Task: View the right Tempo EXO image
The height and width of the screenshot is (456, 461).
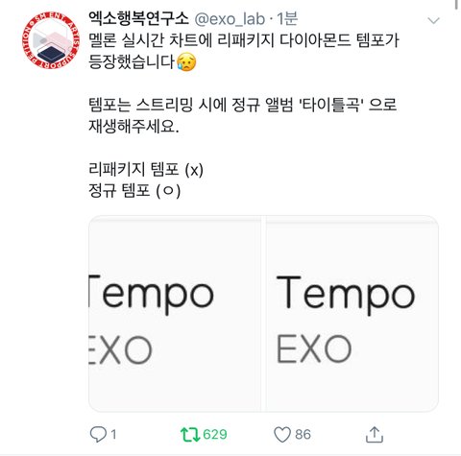Action: click(352, 314)
